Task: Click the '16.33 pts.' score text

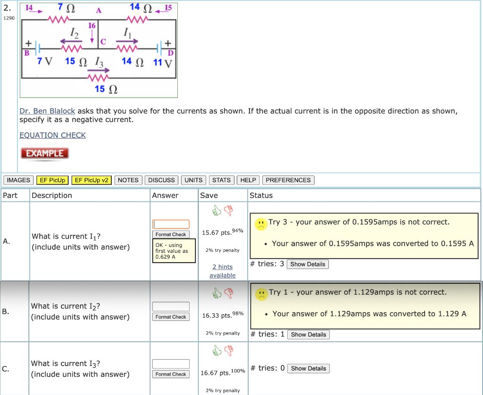Action: [217, 315]
